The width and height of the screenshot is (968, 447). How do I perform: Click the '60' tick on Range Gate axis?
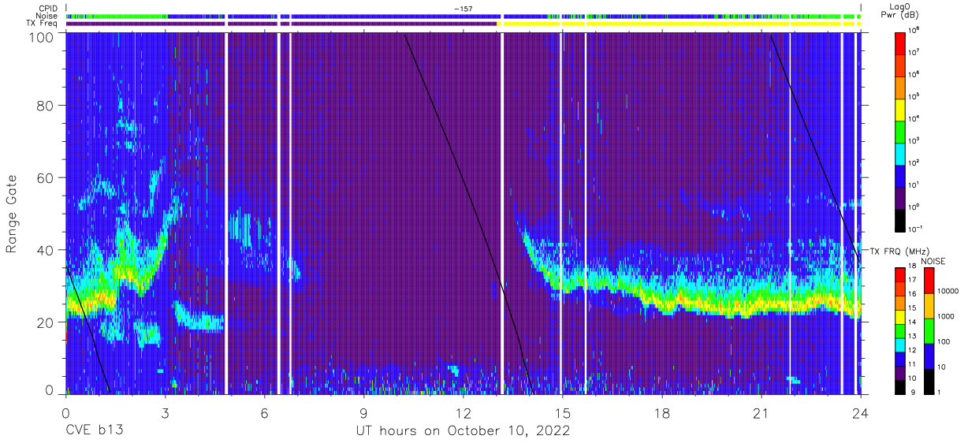coord(45,178)
